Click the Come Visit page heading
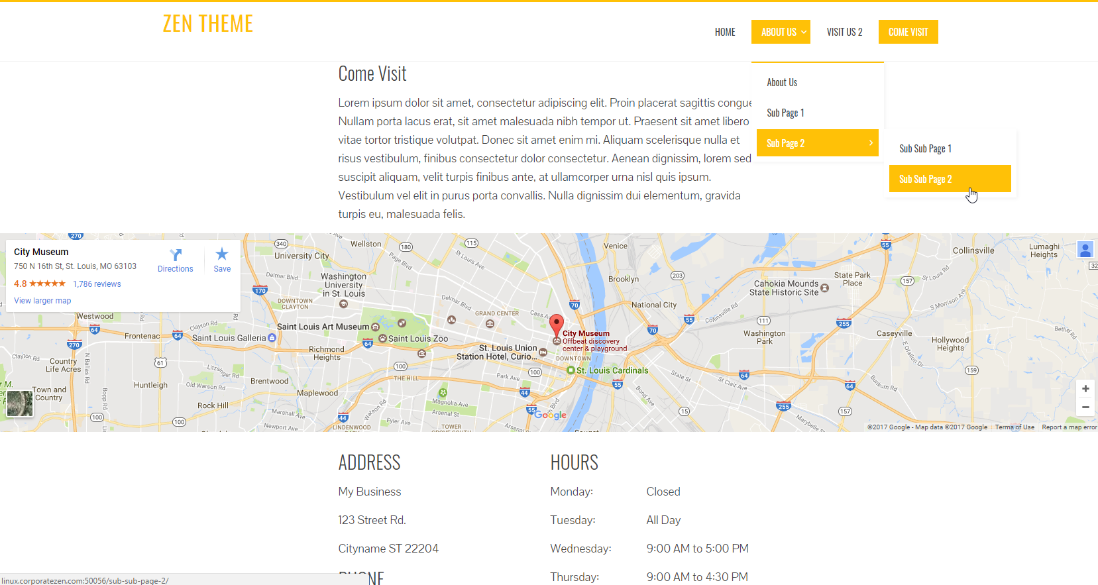Image resolution: width=1098 pixels, height=585 pixels. pos(372,74)
